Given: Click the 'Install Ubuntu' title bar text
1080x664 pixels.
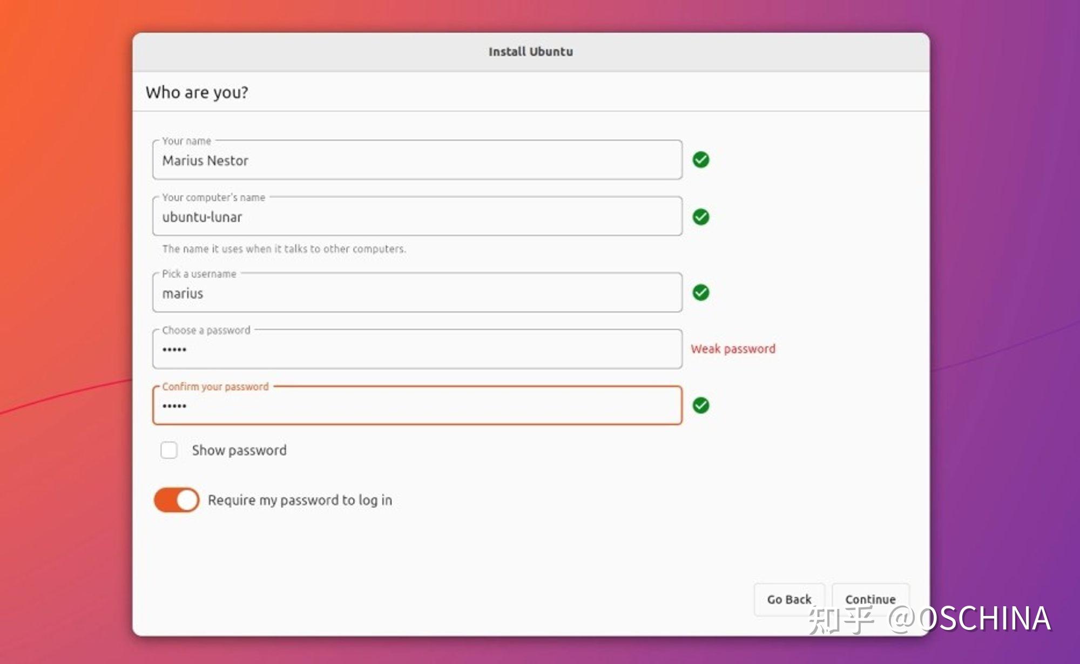Looking at the screenshot, I should click(x=531, y=52).
